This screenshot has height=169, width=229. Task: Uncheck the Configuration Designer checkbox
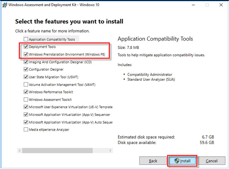click(x=26, y=69)
